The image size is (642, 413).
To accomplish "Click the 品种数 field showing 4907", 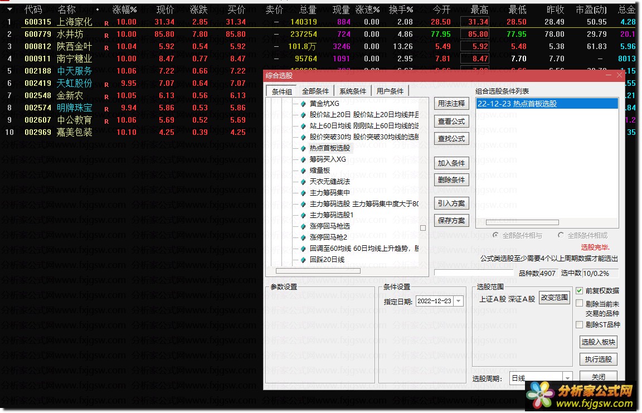I will click(x=549, y=274).
